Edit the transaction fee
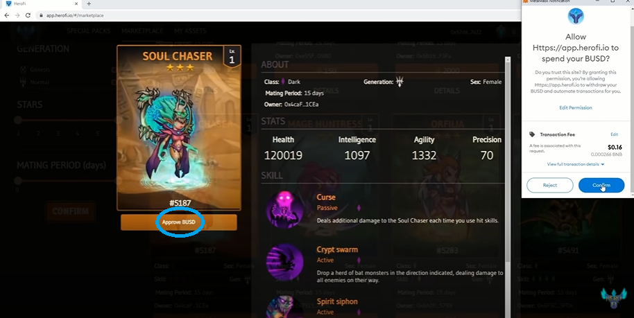Viewport: 634px width, 318px height. click(x=614, y=134)
